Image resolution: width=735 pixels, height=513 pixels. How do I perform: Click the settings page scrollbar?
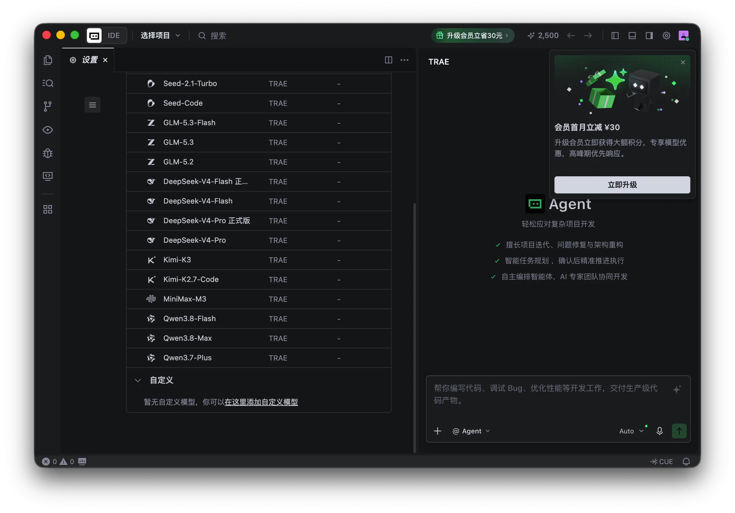(x=415, y=328)
